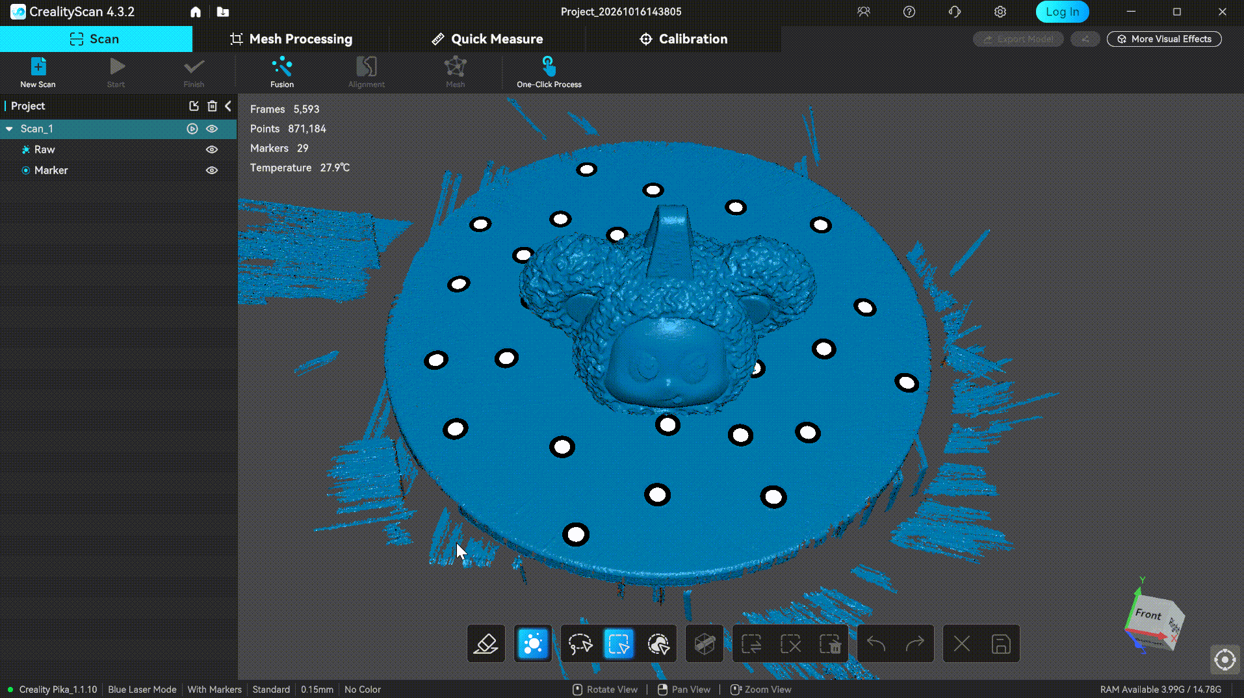Export the project from the Project panel

coord(194,106)
